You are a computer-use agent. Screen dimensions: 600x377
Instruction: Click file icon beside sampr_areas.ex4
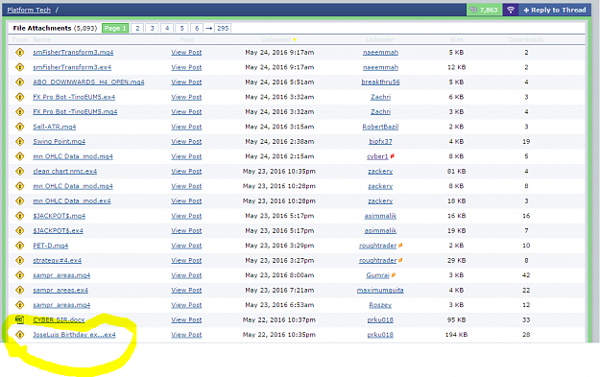[x=20, y=291]
